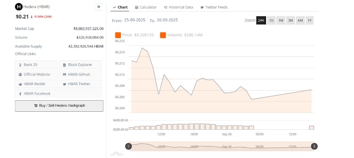Image resolution: width=354 pixels, height=158 pixels.
Task: Open the Block Explorer link
Action: pos(80,65)
